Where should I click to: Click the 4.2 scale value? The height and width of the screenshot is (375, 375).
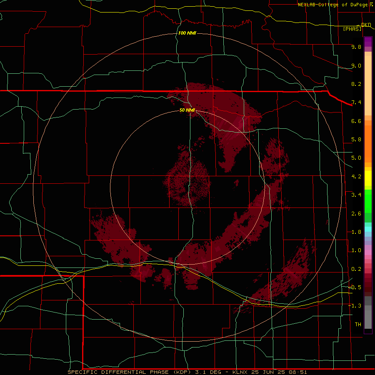[356, 177]
